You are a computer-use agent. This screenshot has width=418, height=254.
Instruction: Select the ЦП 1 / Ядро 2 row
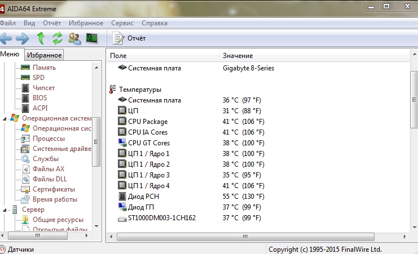[258, 164]
